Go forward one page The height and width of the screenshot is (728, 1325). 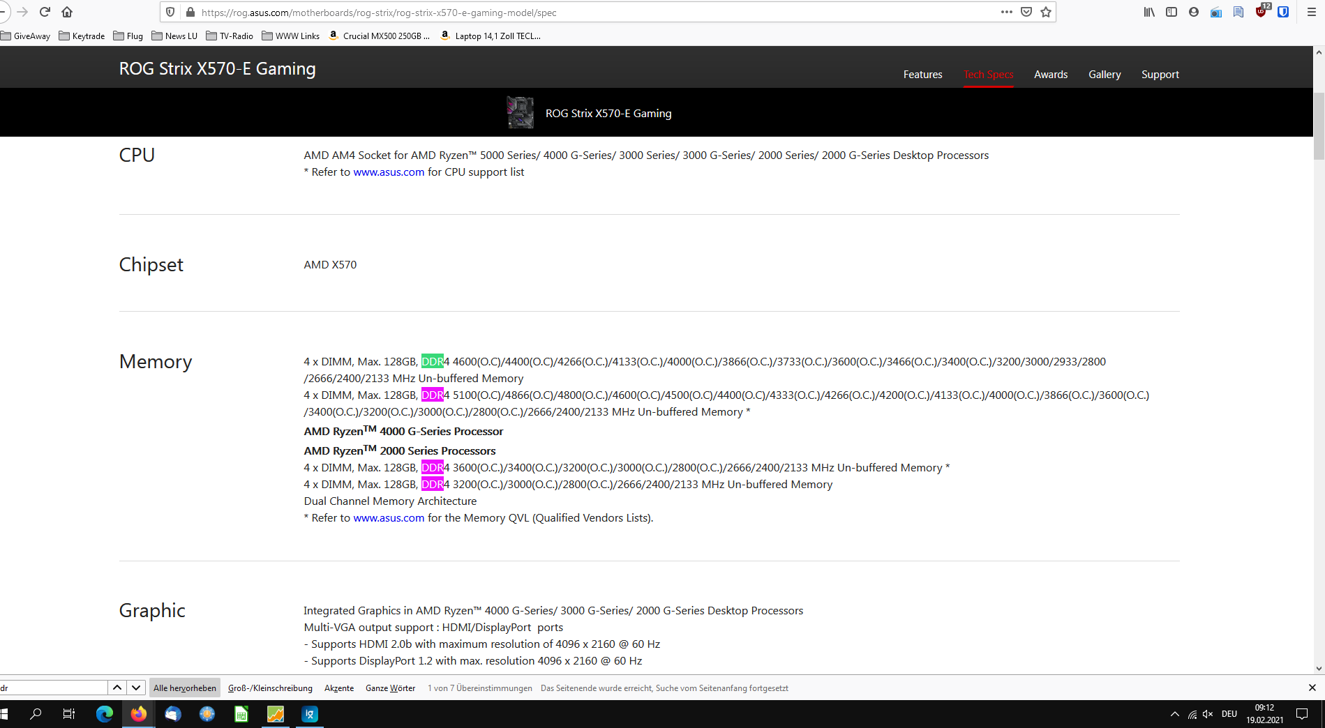click(x=22, y=12)
